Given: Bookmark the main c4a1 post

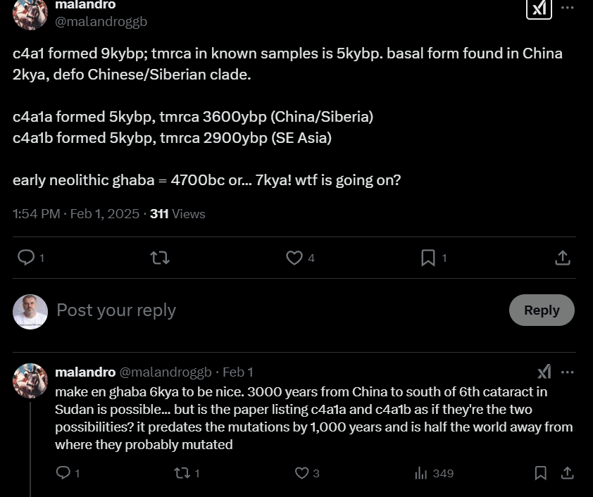Looking at the screenshot, I should [x=428, y=258].
